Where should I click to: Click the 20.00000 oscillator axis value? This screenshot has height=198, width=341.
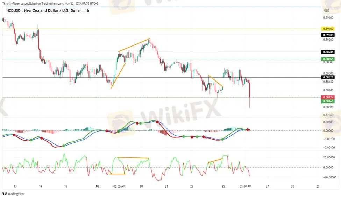click(328, 157)
